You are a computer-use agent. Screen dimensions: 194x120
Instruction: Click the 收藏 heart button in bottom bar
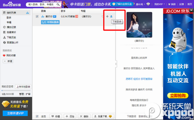56,116
